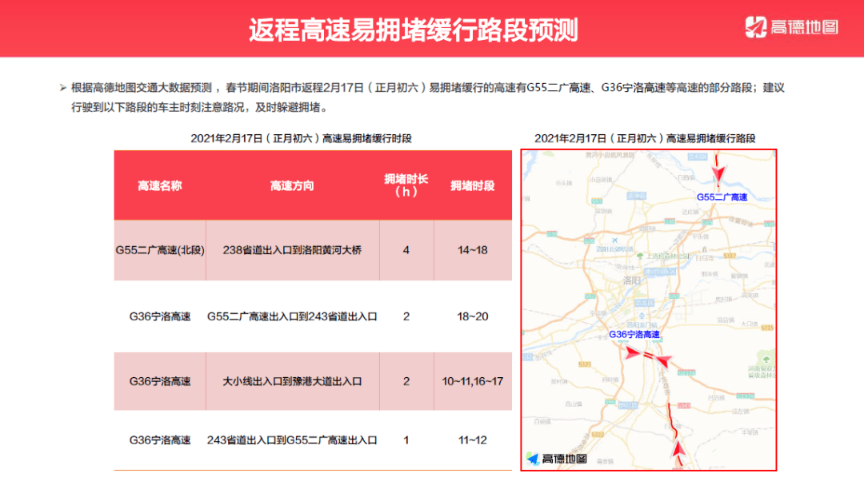Select the G55二广高速(北段) cell
Viewport: 864px width, 485px height.
[160, 250]
